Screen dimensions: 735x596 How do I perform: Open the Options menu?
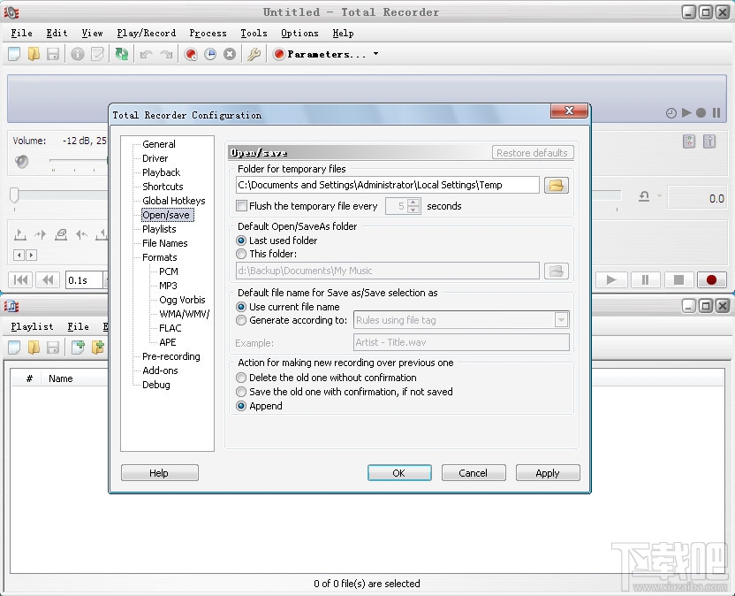[299, 33]
